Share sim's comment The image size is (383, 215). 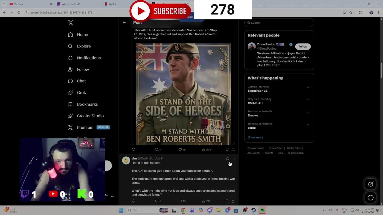point(233,201)
